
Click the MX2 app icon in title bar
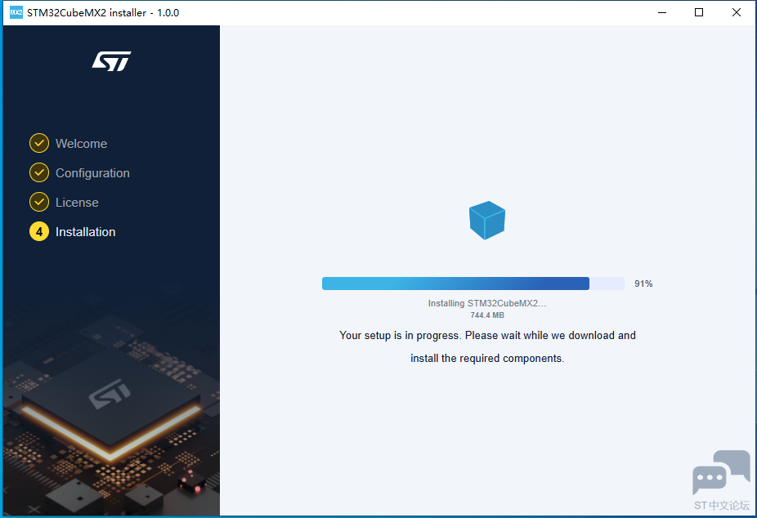tap(16, 12)
